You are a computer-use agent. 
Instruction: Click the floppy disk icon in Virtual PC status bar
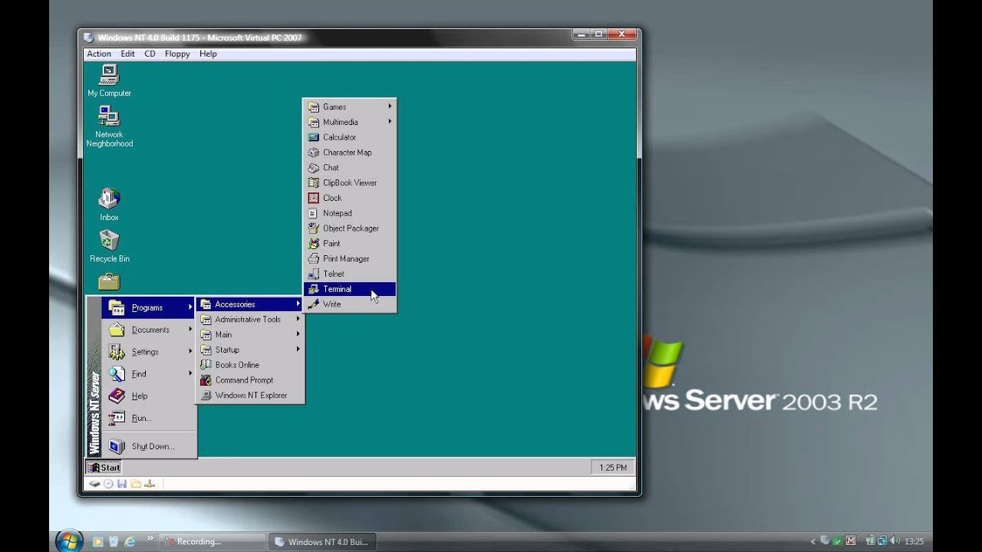click(x=121, y=484)
